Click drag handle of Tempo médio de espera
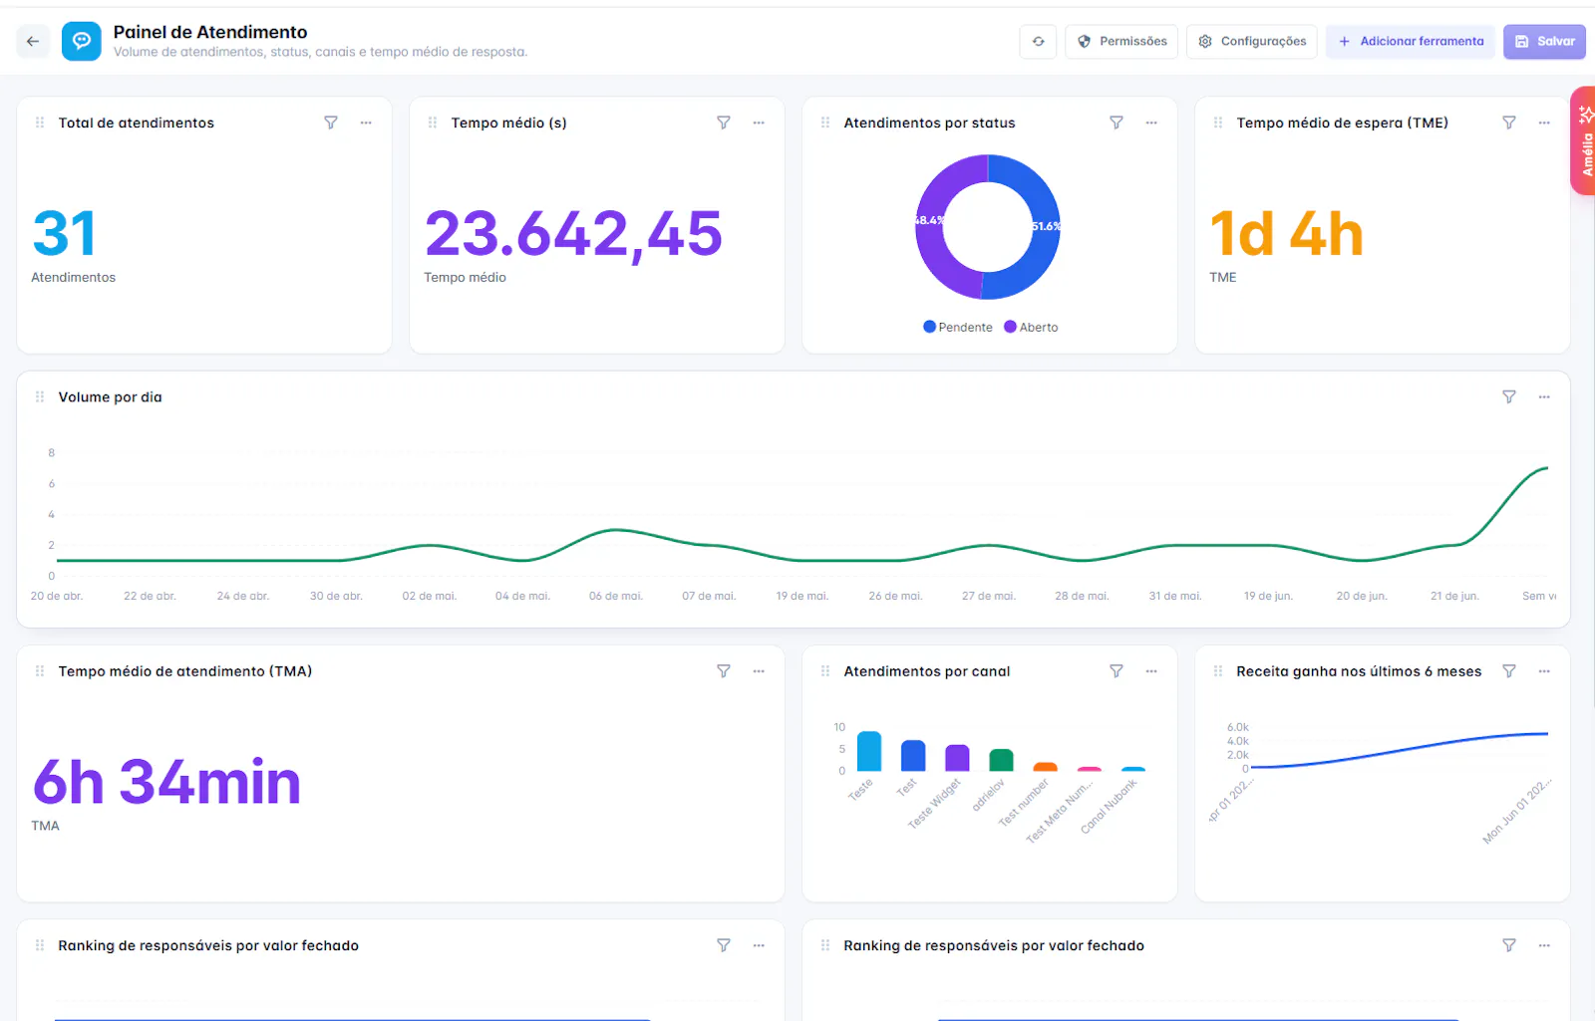 click(1218, 123)
